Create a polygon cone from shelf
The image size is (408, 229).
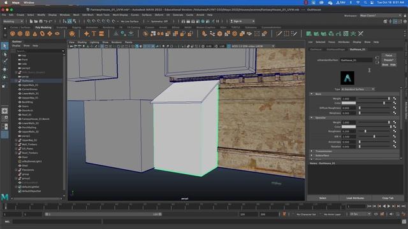(x=35, y=34)
